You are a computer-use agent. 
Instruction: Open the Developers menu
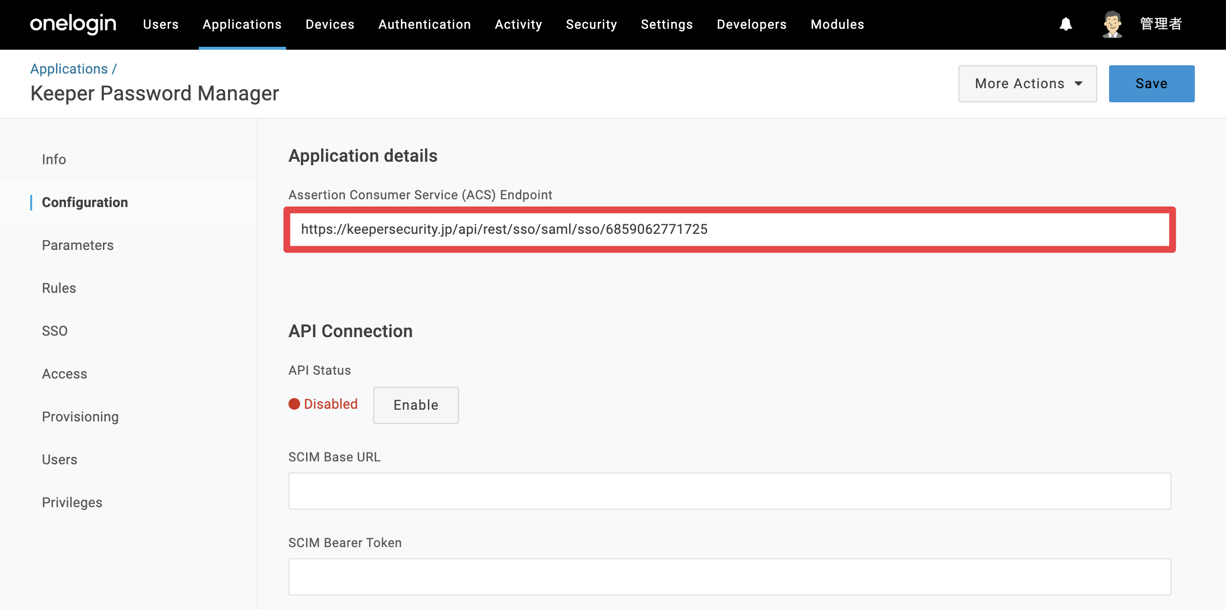751,24
